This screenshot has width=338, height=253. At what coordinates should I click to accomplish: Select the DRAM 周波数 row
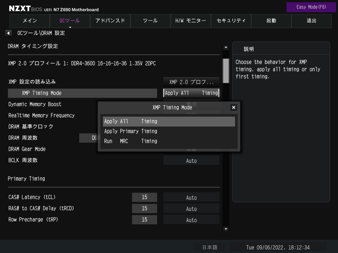click(x=23, y=138)
